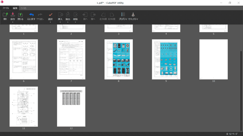Open the File (ファイル) menu tab

6,8
